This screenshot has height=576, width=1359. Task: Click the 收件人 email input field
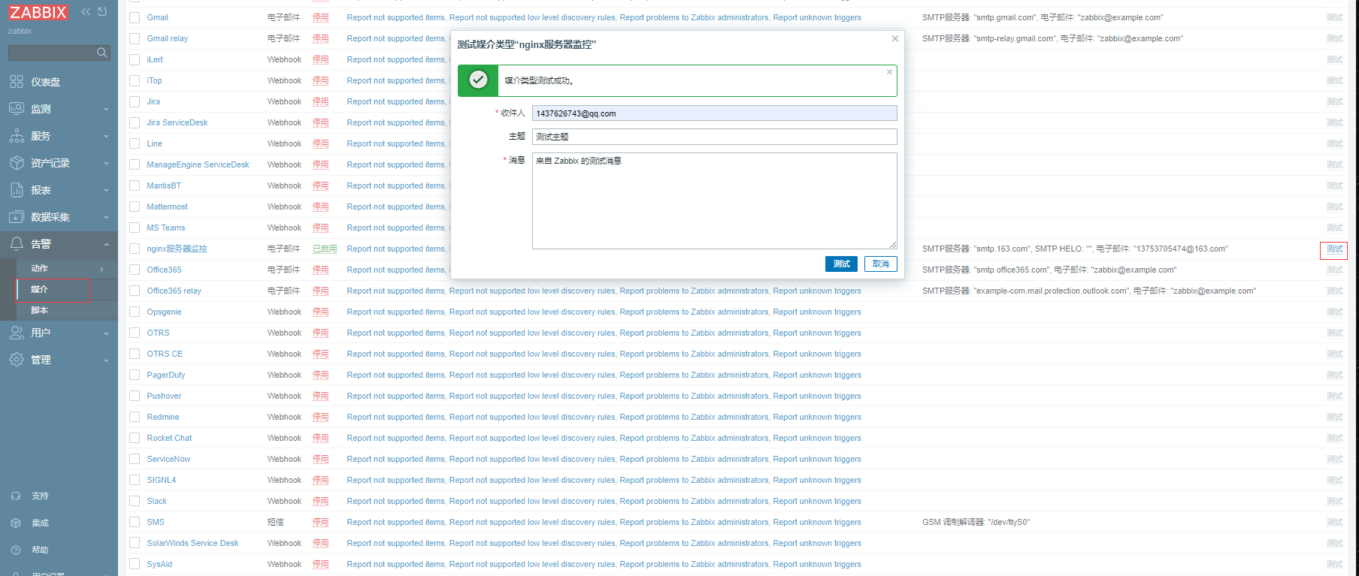coord(714,113)
